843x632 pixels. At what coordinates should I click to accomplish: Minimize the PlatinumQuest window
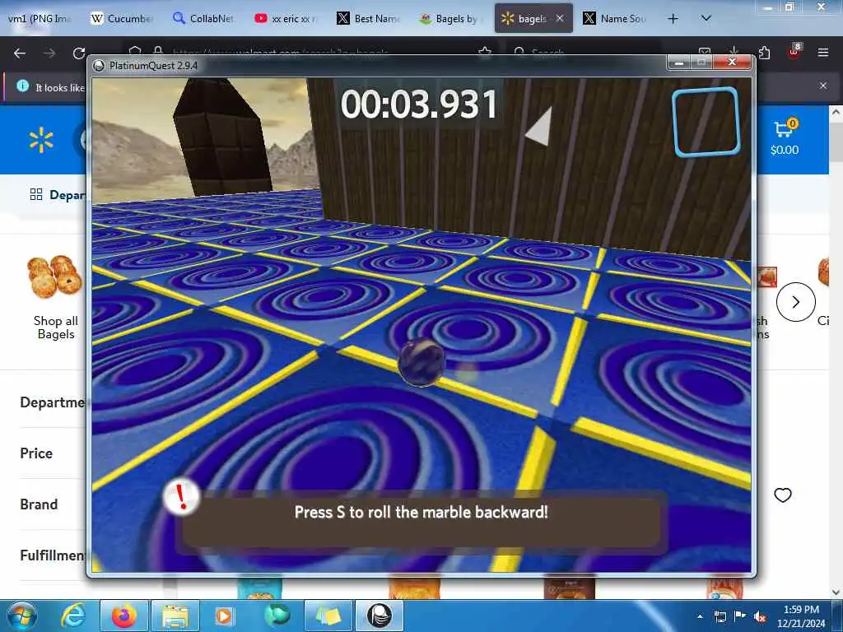(678, 63)
